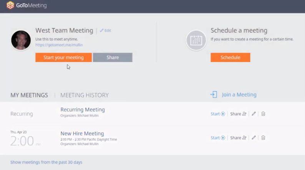The width and height of the screenshot is (305, 170).
Task: Click the calendar Schedule a meeting icon
Action: point(196,40)
